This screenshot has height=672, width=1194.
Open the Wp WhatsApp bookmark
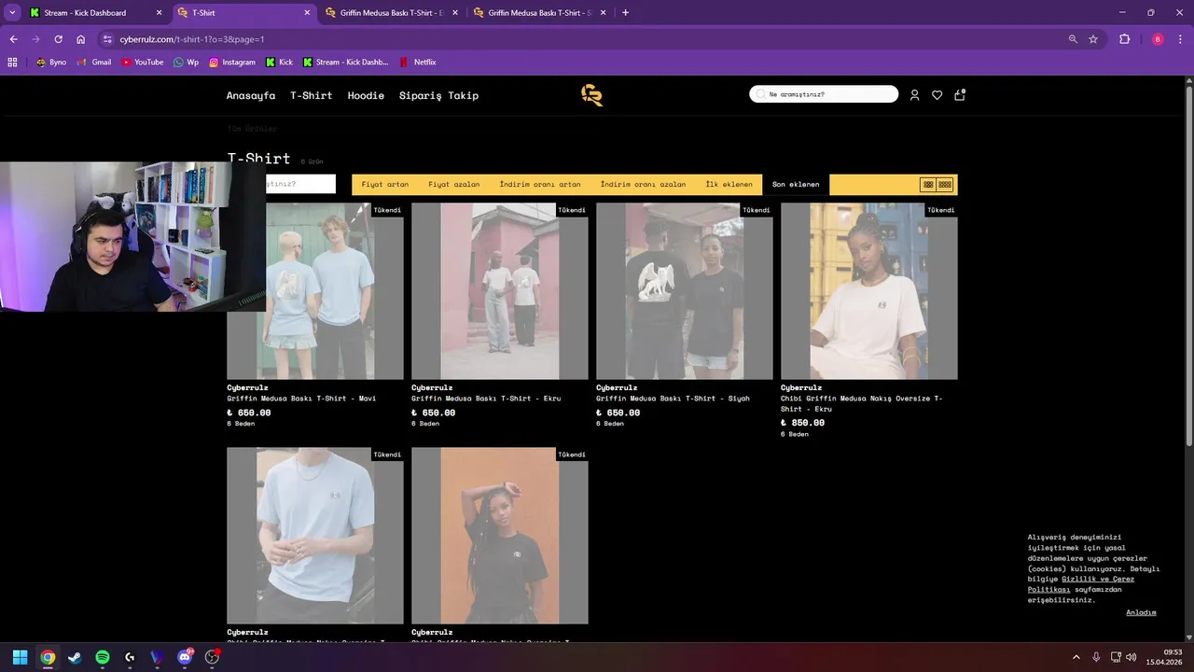pyautogui.click(x=186, y=63)
